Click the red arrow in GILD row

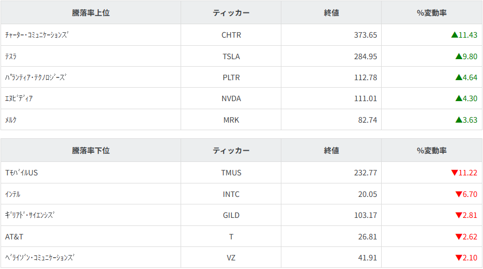pos(459,215)
